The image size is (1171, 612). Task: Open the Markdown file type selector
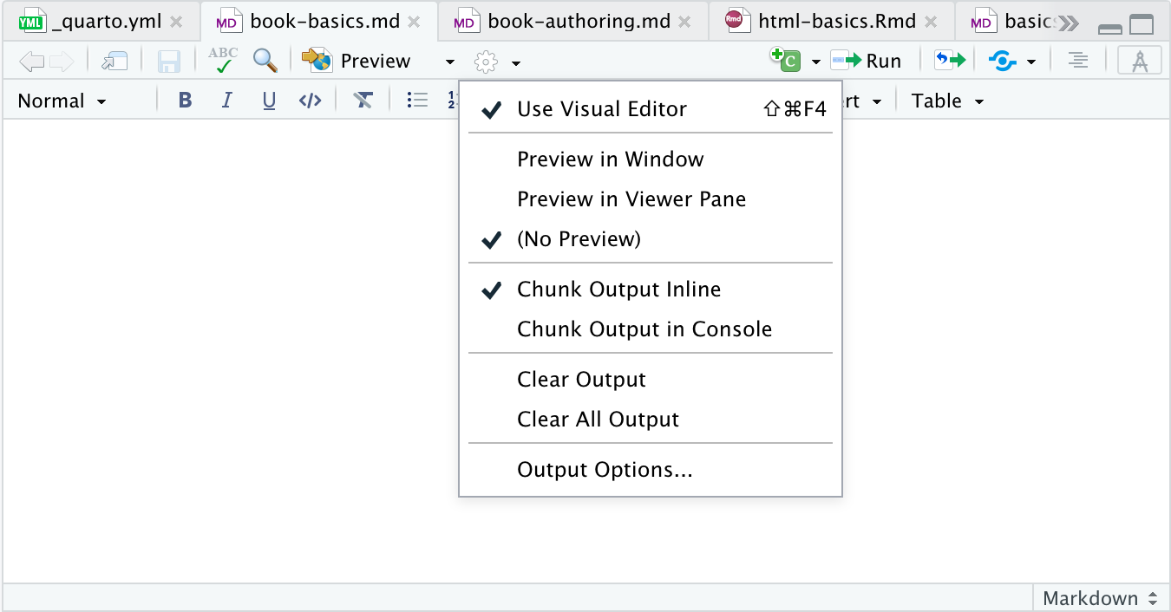pyautogui.click(x=1100, y=598)
